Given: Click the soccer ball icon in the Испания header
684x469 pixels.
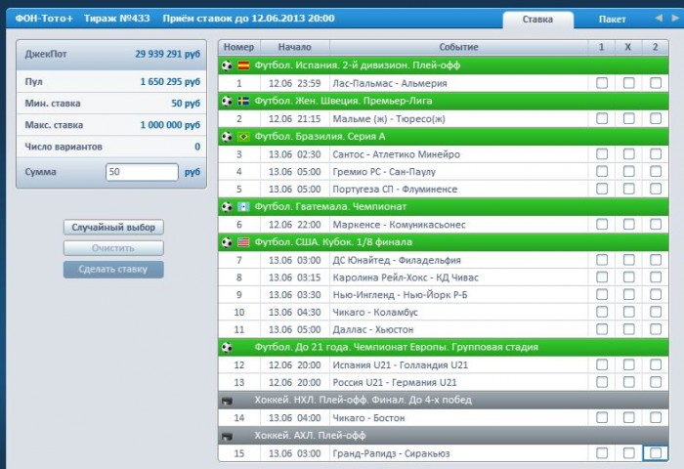Looking at the screenshot, I should tap(227, 65).
